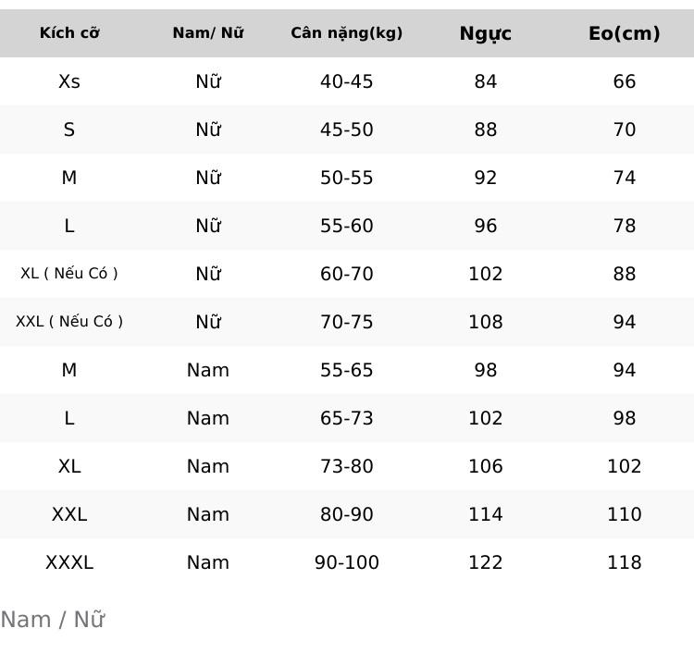Select the XXXL size cell
The width and height of the screenshot is (694, 653).
click(69, 562)
